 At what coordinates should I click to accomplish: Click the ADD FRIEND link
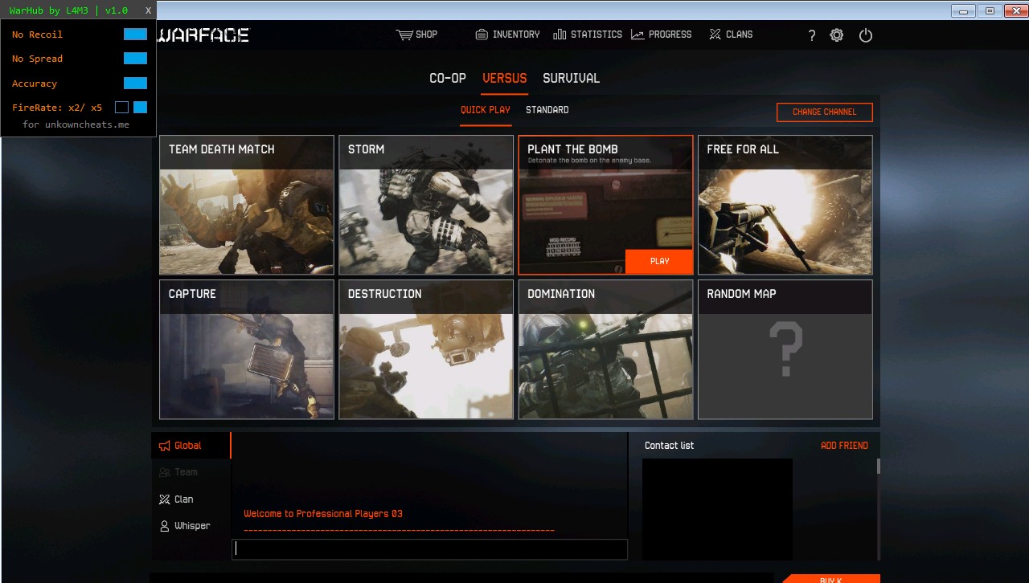[844, 446]
